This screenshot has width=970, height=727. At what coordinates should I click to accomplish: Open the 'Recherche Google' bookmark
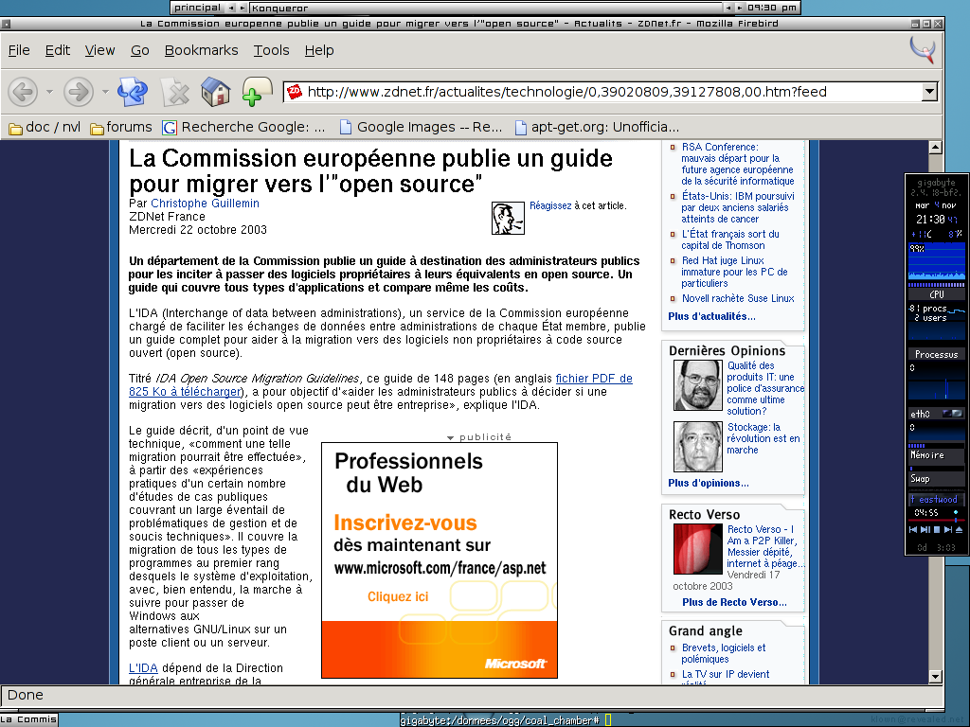coord(243,128)
